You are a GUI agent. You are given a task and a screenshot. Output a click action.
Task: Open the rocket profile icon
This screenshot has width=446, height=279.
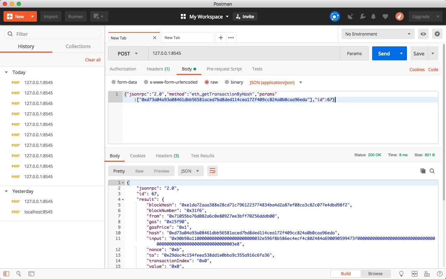399,16
